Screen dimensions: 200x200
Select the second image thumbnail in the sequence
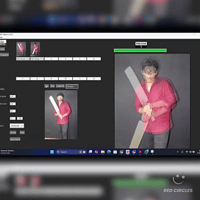coord(35,49)
